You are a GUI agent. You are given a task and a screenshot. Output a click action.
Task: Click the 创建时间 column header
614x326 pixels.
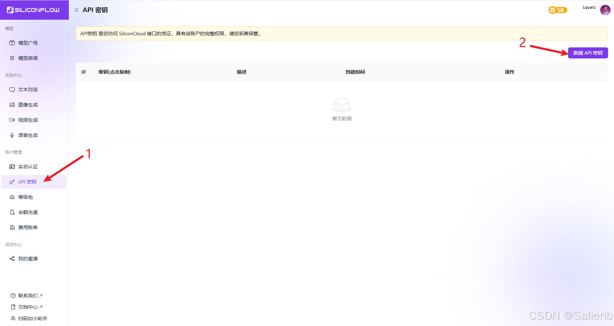355,72
